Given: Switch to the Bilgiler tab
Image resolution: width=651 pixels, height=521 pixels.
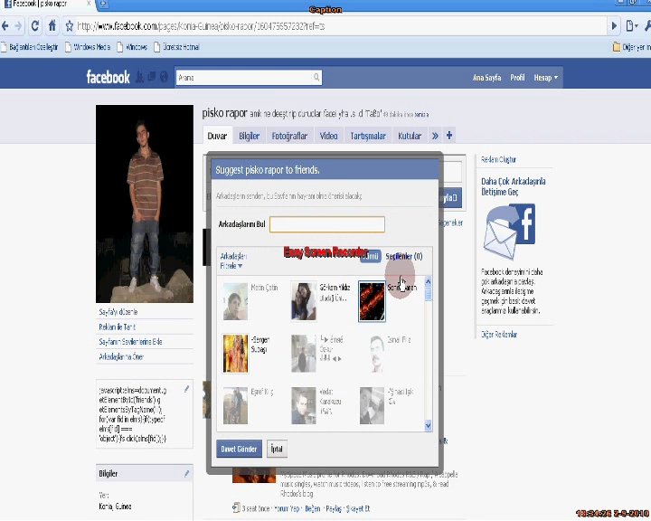Looking at the screenshot, I should coord(250,136).
